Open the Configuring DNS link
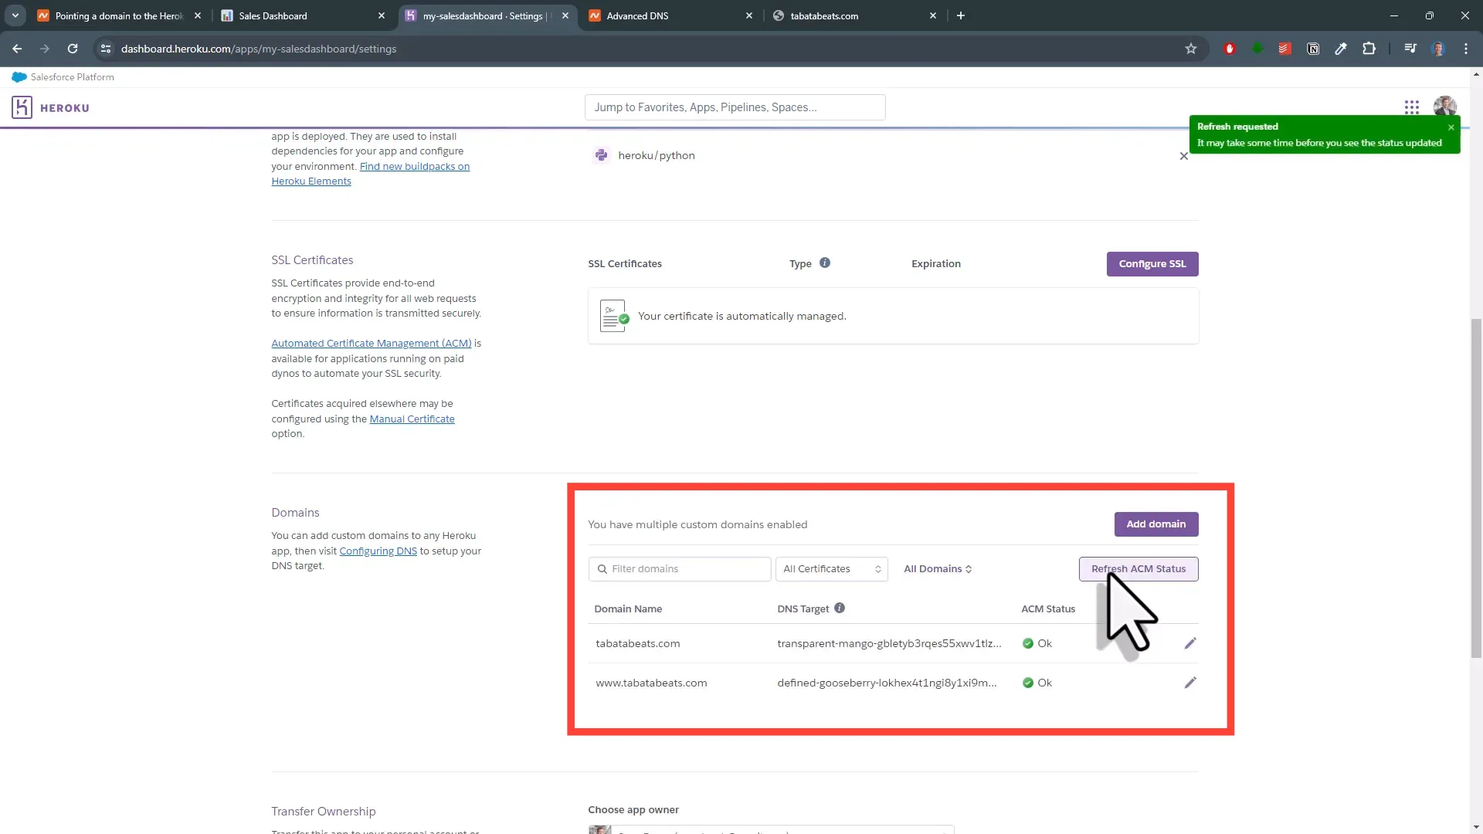This screenshot has width=1483, height=834. point(378,551)
